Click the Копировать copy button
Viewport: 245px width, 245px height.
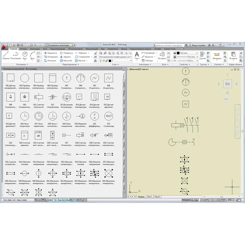51,57
